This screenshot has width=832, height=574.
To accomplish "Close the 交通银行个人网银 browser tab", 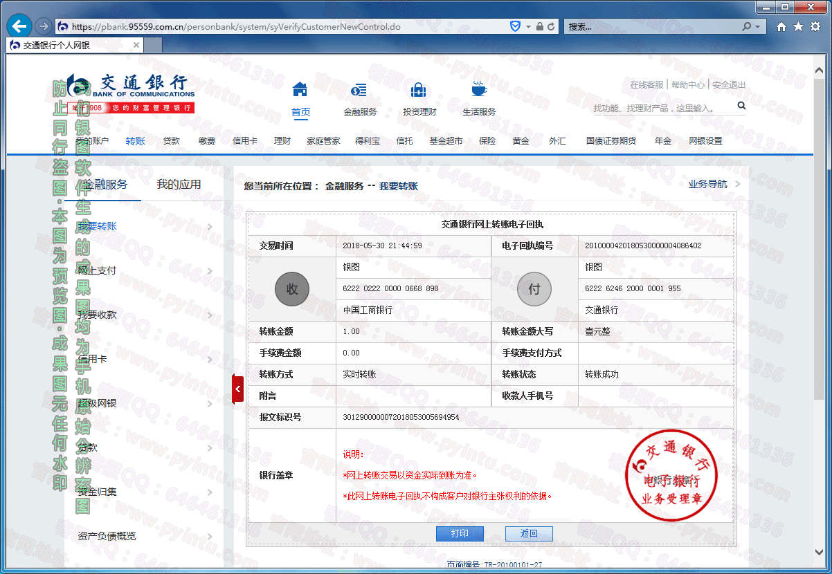I will (x=136, y=45).
